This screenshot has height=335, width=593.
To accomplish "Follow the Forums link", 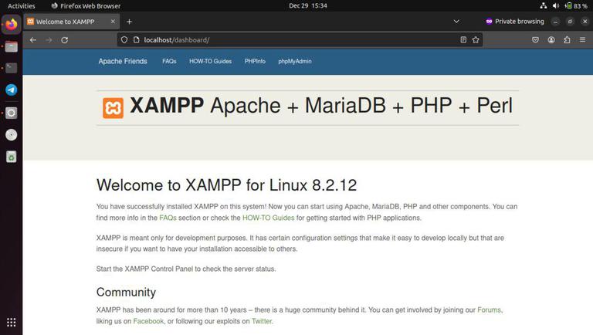I will pos(489,310).
